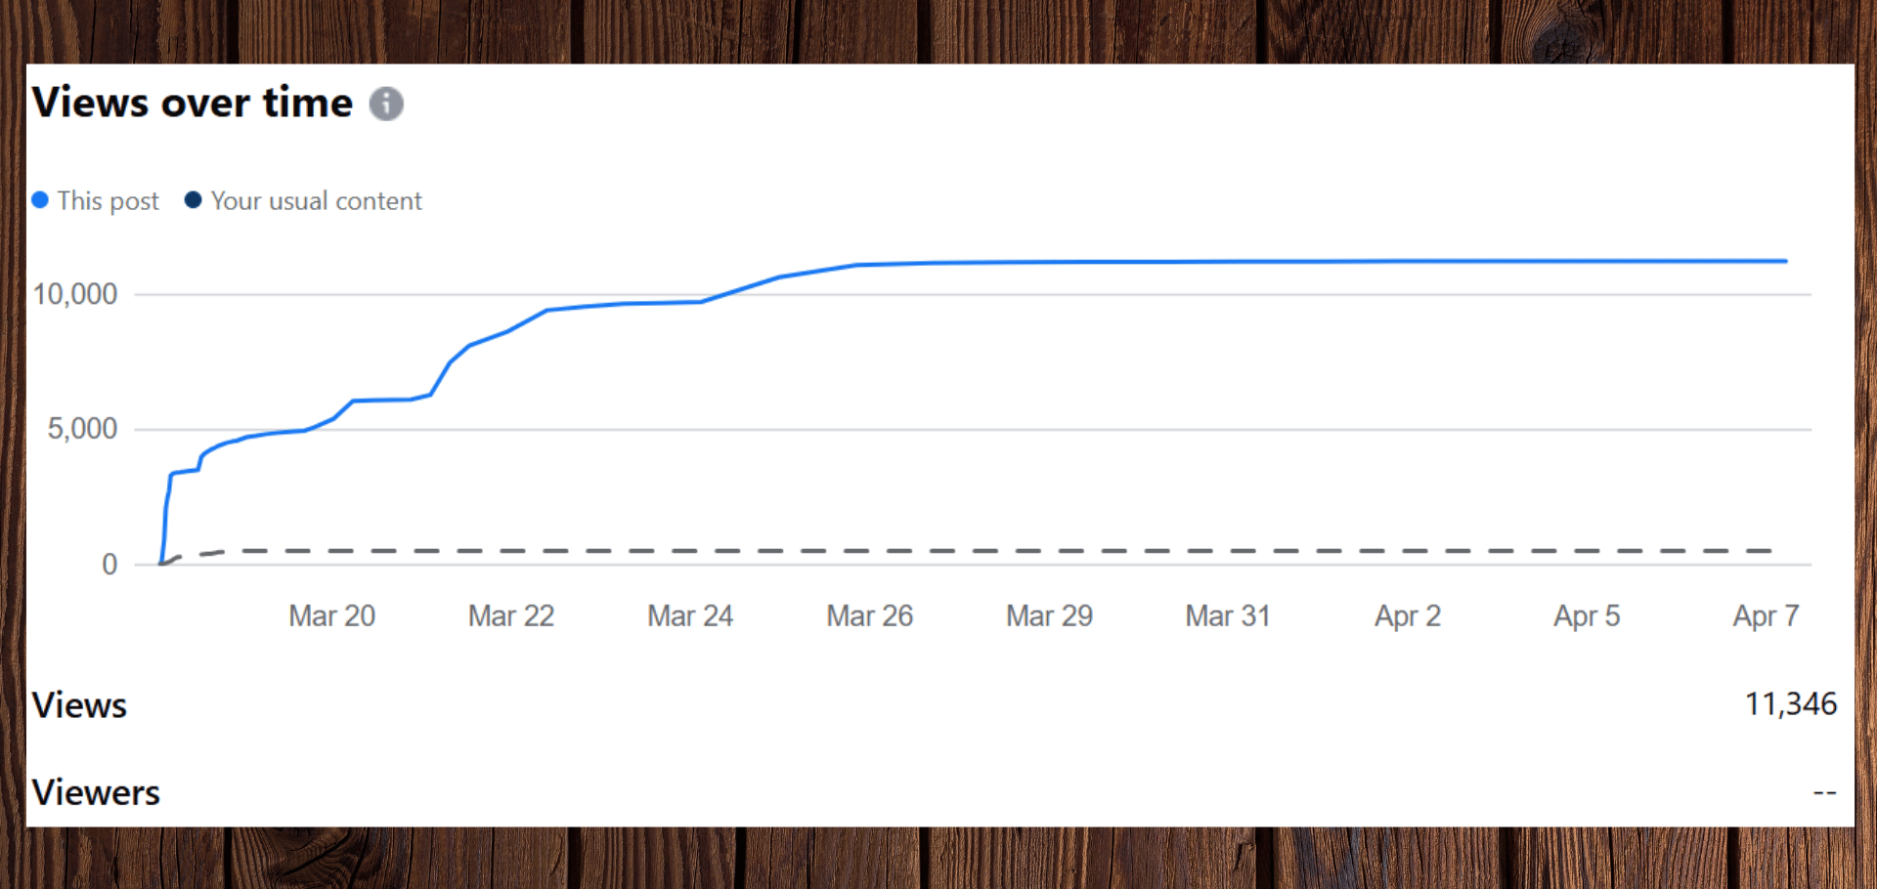Select the Mar 24 axis date
Image resolution: width=1877 pixels, height=889 pixels.
click(x=690, y=615)
